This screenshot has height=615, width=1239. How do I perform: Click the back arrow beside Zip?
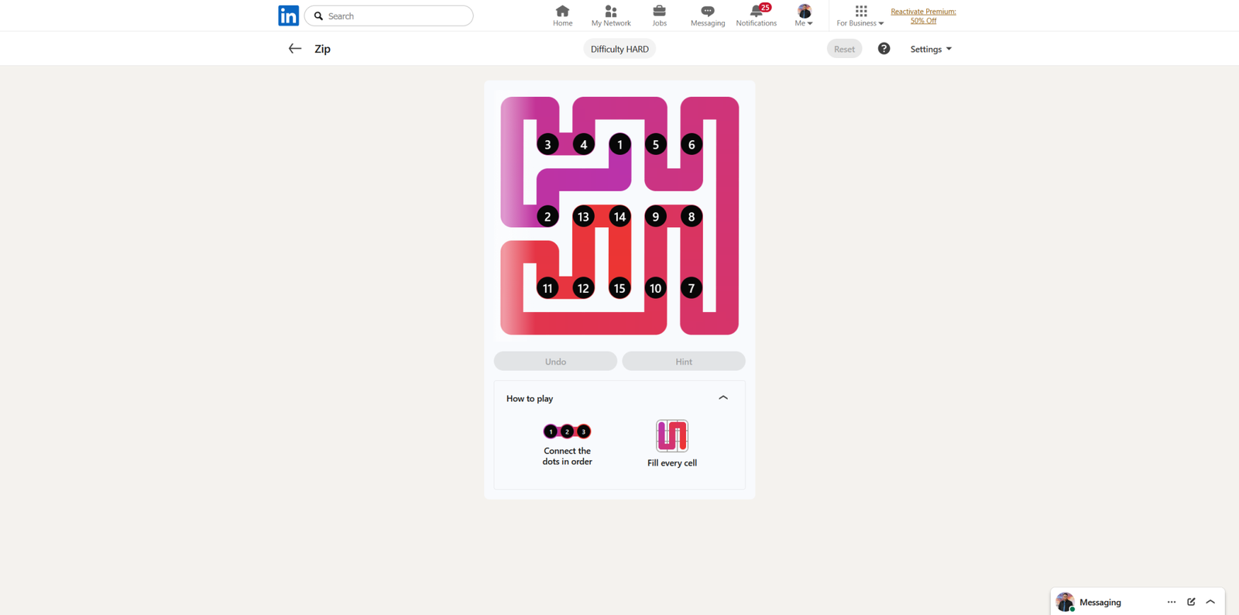(294, 49)
